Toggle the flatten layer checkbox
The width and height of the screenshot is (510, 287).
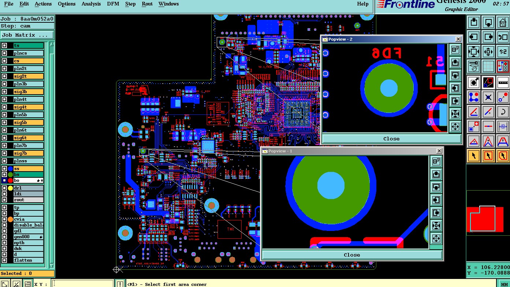tap(4, 260)
